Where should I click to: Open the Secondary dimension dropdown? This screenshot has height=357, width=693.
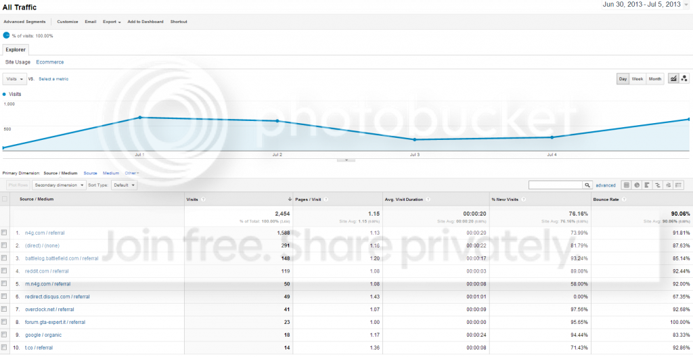pyautogui.click(x=60, y=185)
